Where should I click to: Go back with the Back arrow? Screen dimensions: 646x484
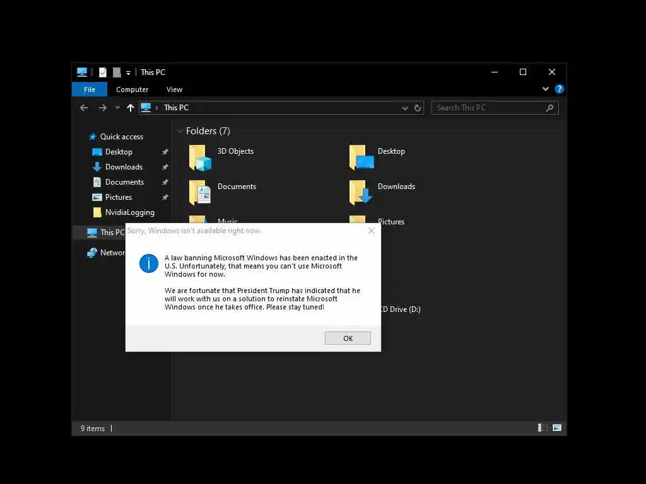(x=84, y=107)
